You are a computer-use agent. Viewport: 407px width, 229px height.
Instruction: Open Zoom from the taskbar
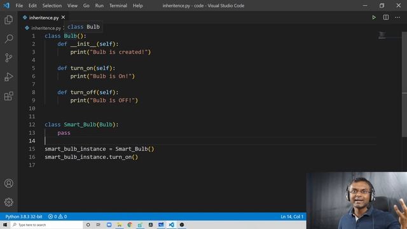pos(109,225)
